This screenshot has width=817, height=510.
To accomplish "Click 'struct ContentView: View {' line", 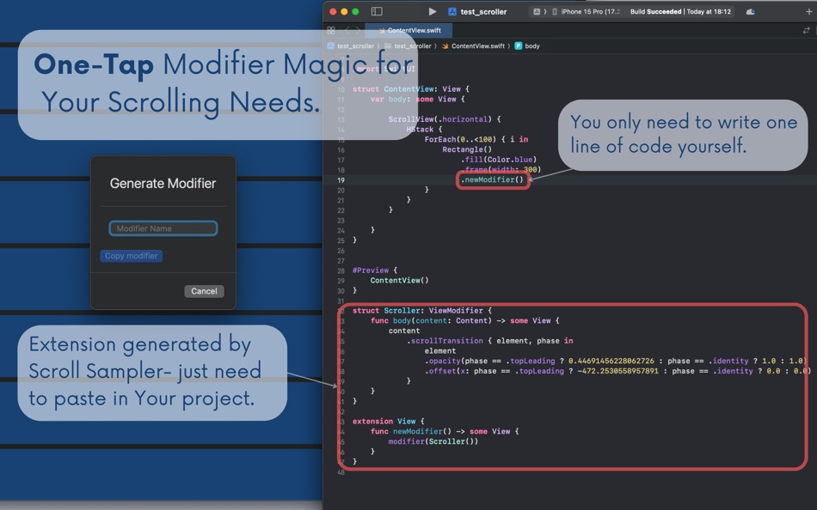I will pos(411,89).
